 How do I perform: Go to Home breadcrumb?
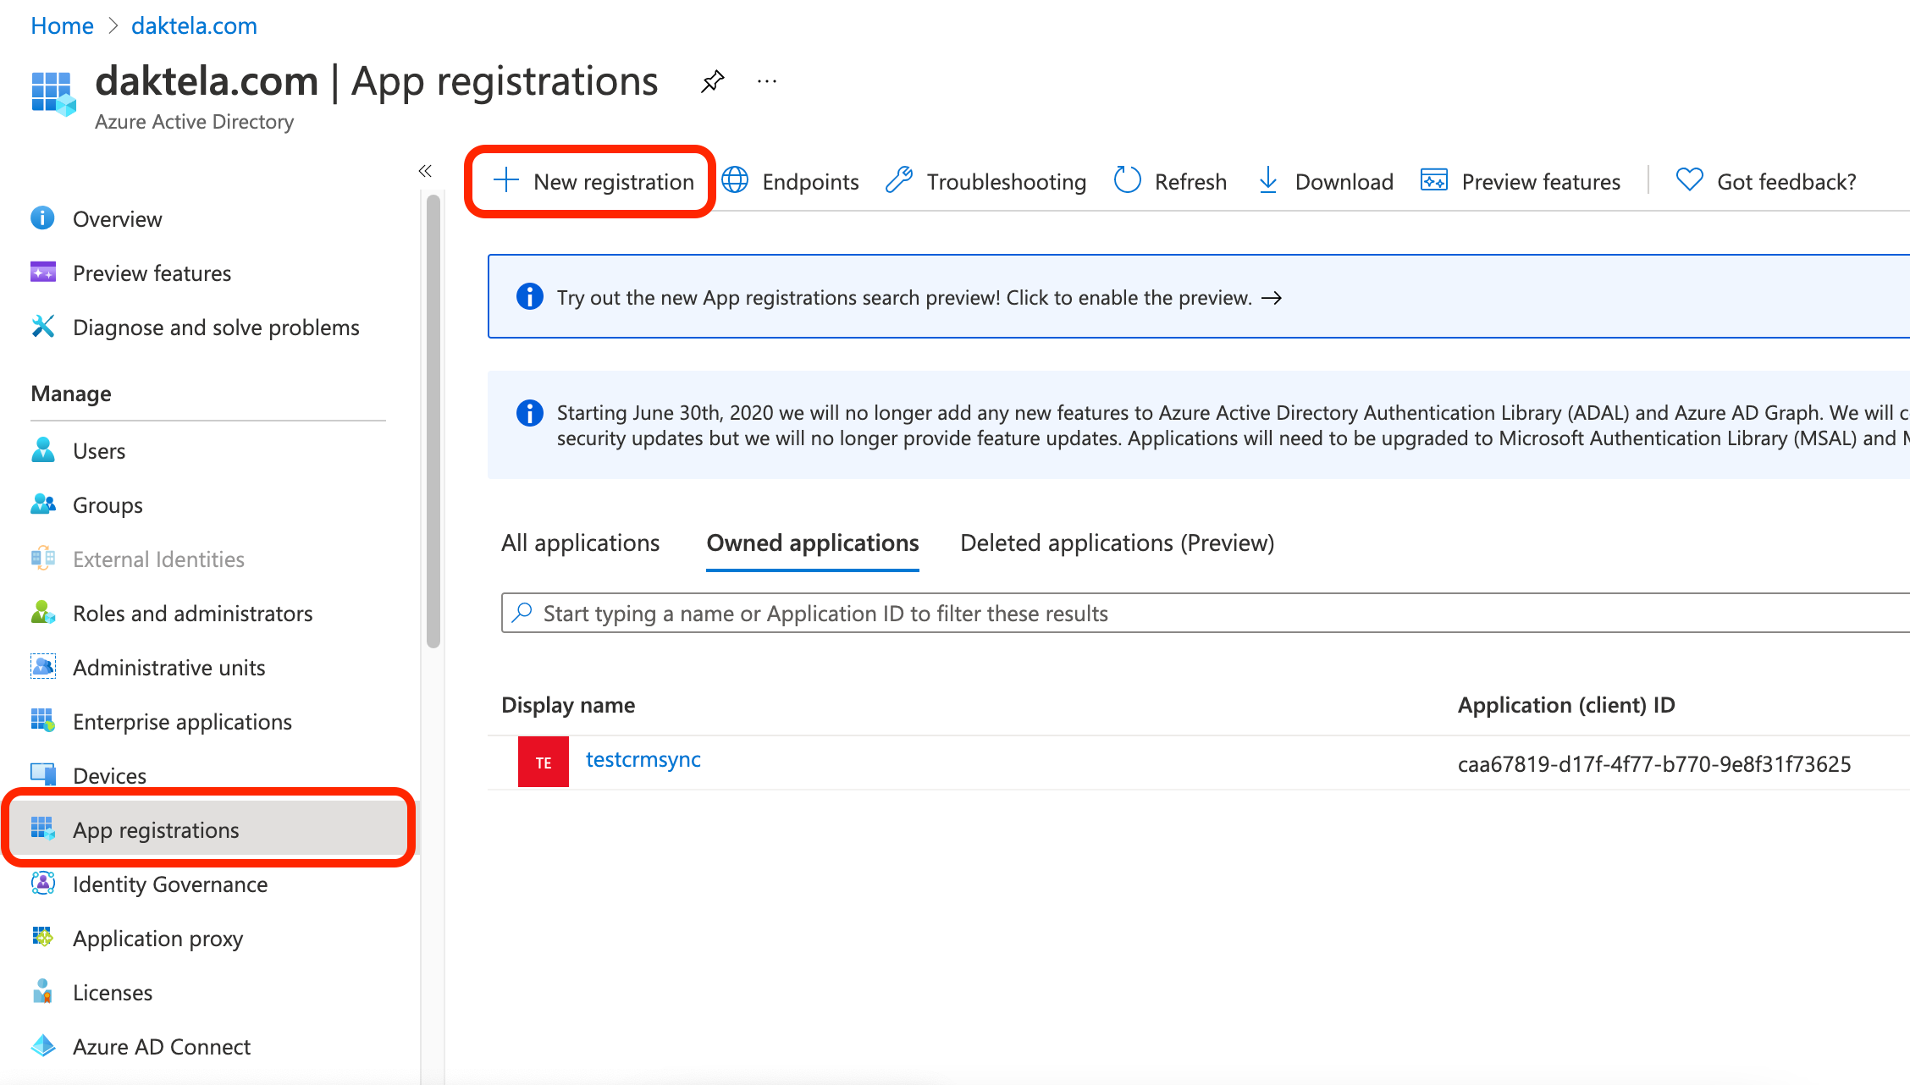tap(62, 25)
